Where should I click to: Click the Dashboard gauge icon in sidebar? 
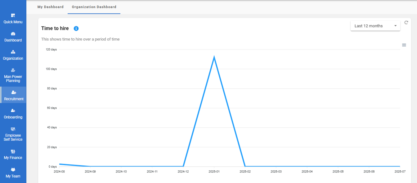(x=13, y=34)
